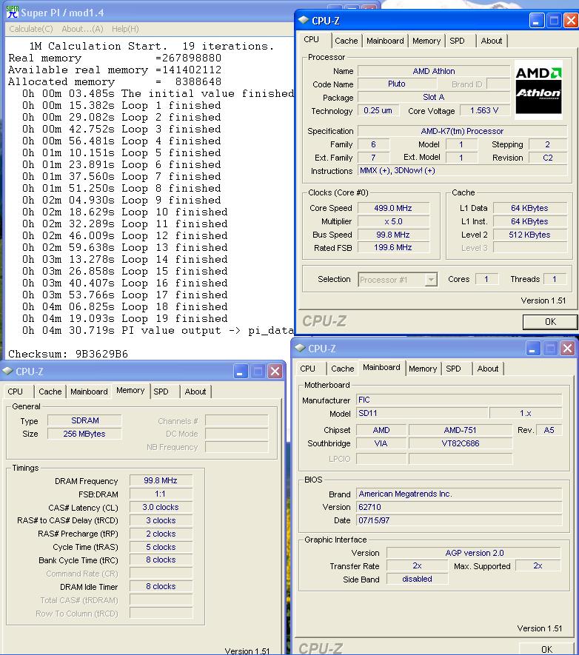This screenshot has width=579, height=655.
Task: Close the CPU-Z Mainboard window
Action: [x=567, y=349]
